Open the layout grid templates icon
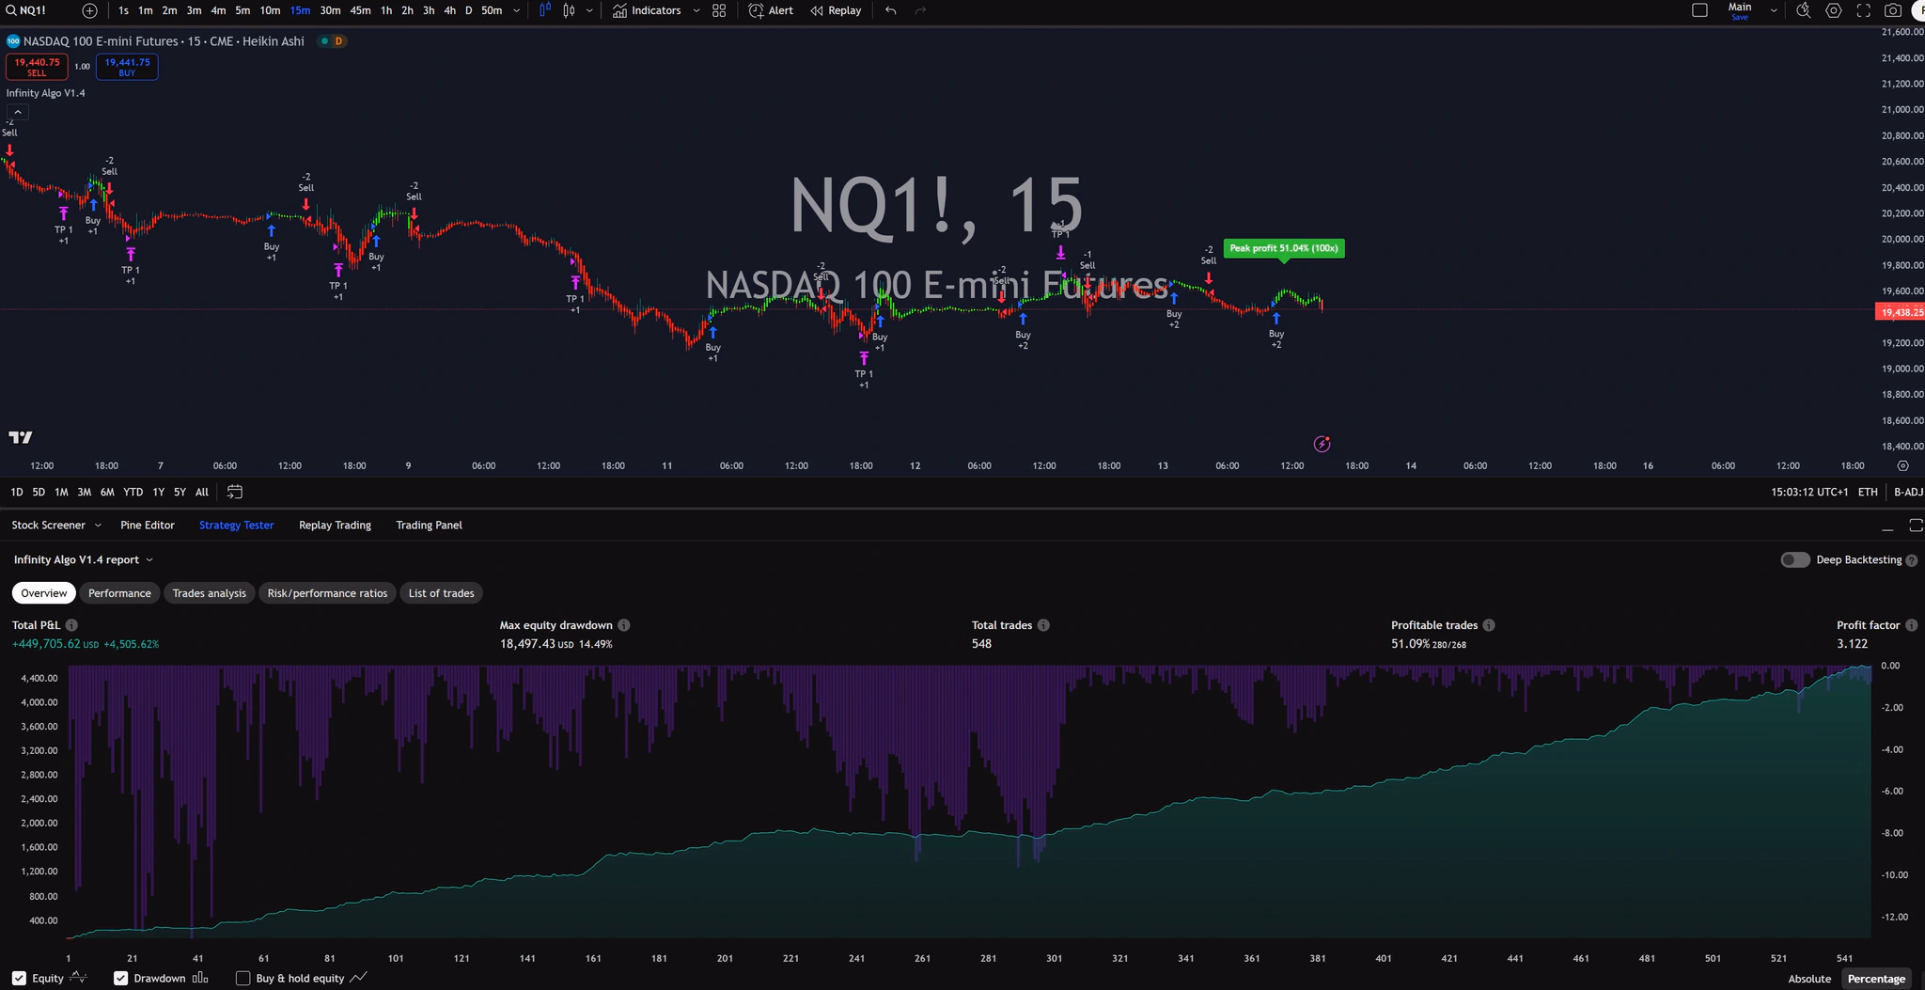This screenshot has width=1925, height=990. tap(719, 10)
